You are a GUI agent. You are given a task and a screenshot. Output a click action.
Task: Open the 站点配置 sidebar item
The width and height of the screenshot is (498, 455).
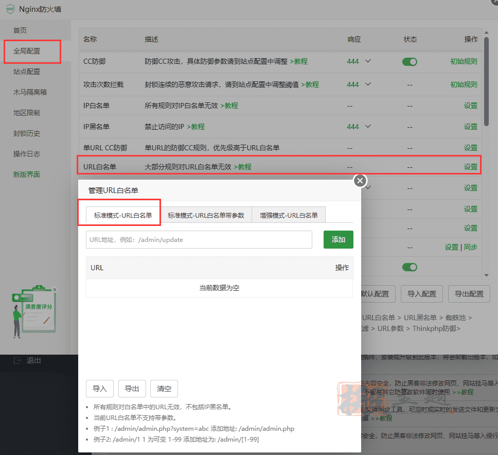coord(27,72)
